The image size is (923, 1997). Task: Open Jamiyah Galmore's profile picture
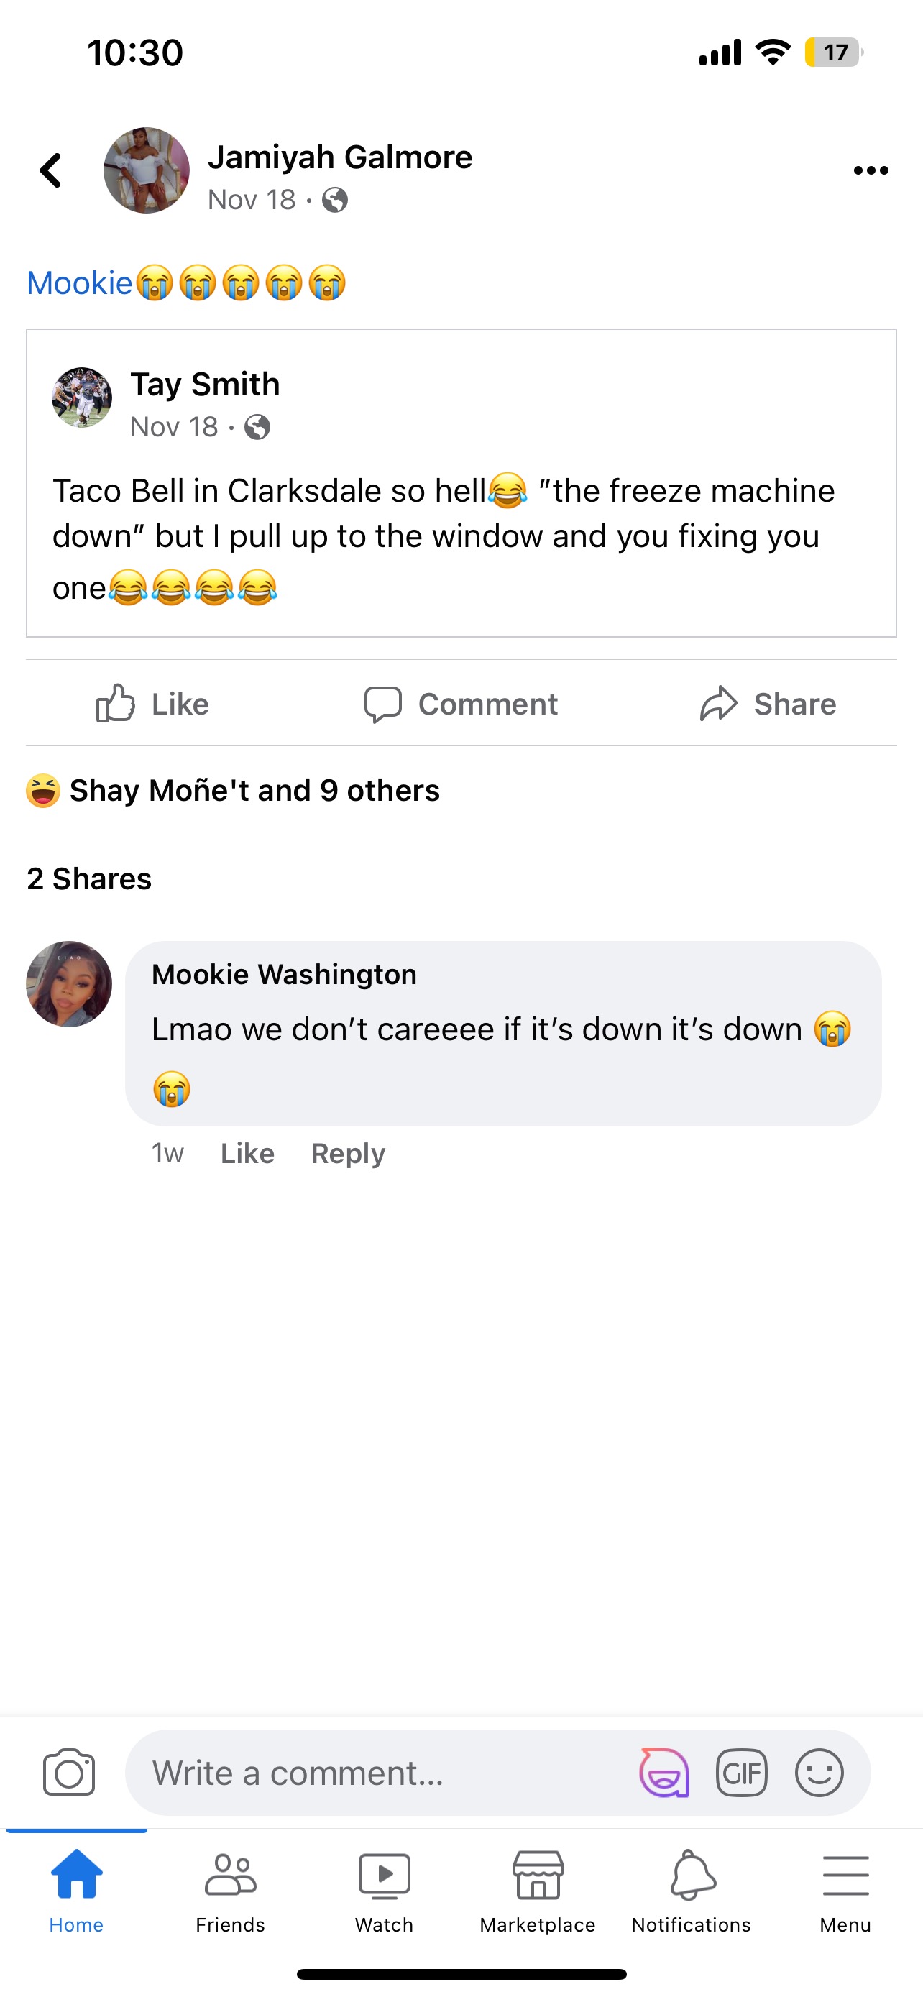click(x=147, y=170)
